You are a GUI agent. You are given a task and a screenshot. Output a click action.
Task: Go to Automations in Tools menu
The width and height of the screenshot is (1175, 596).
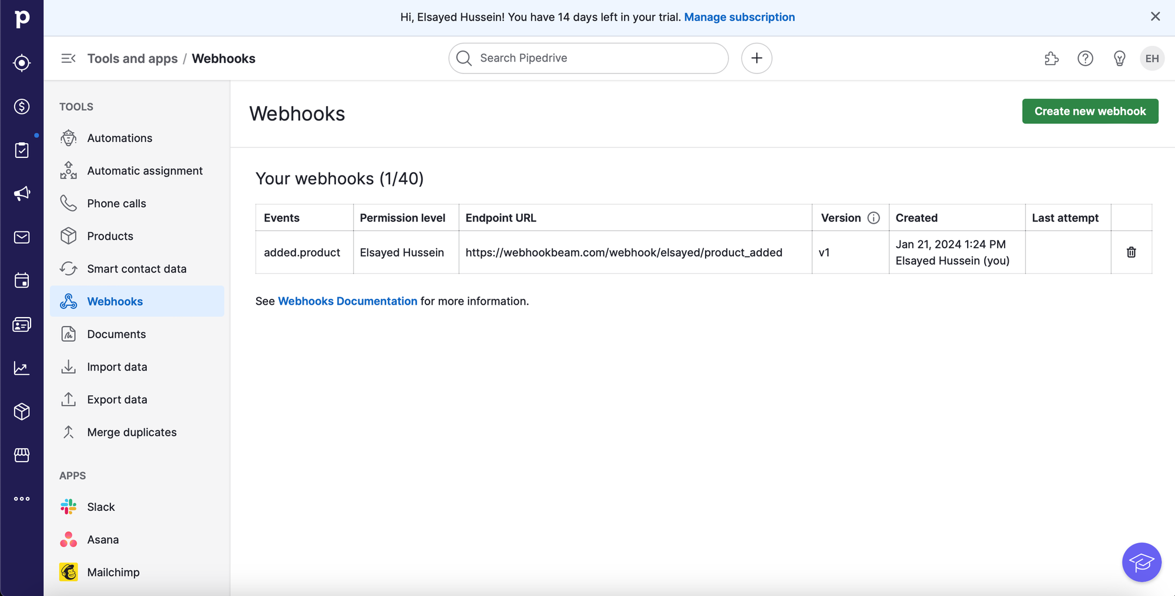tap(119, 138)
